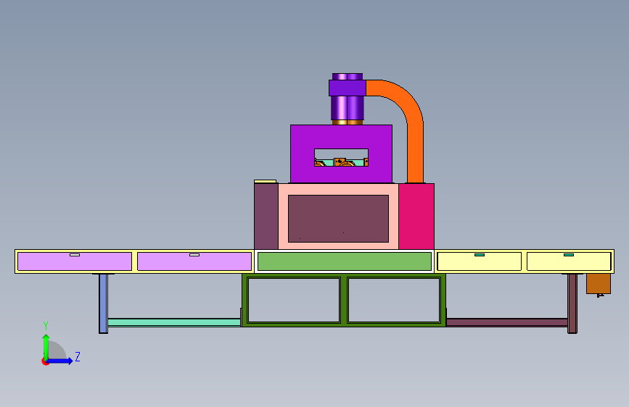Select the mauve right support leg

click(572, 303)
